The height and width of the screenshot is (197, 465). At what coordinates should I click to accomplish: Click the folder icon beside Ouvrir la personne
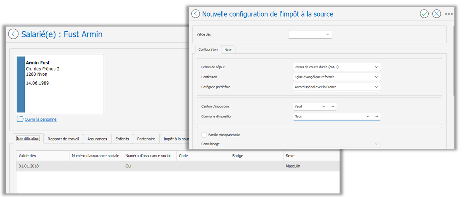click(x=20, y=119)
